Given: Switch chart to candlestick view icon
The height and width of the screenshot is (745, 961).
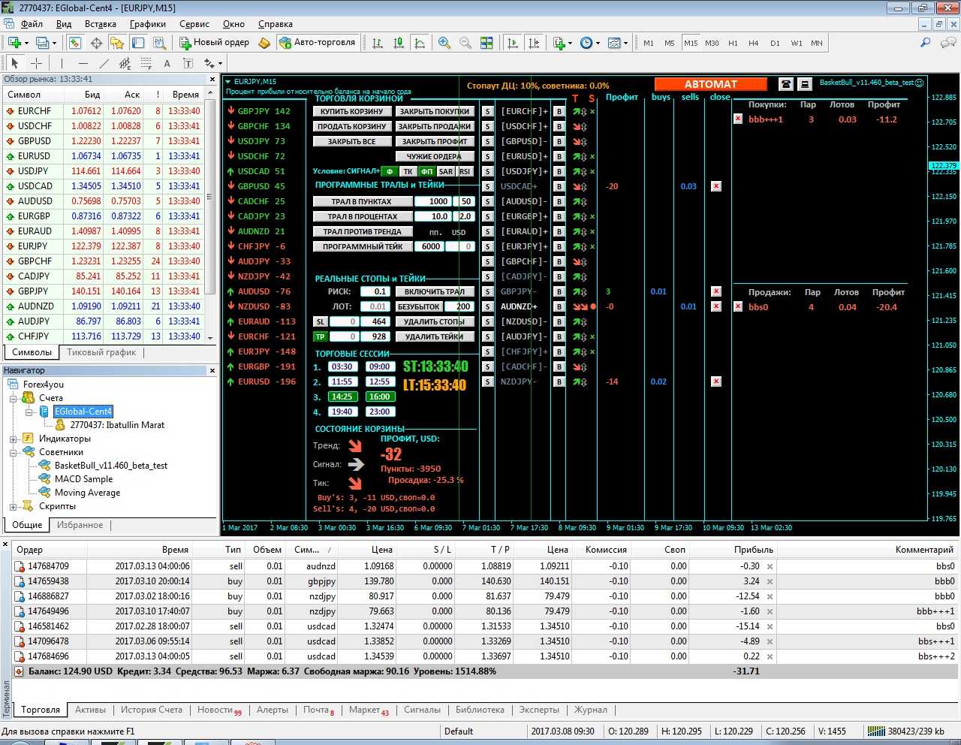Looking at the screenshot, I should [399, 43].
